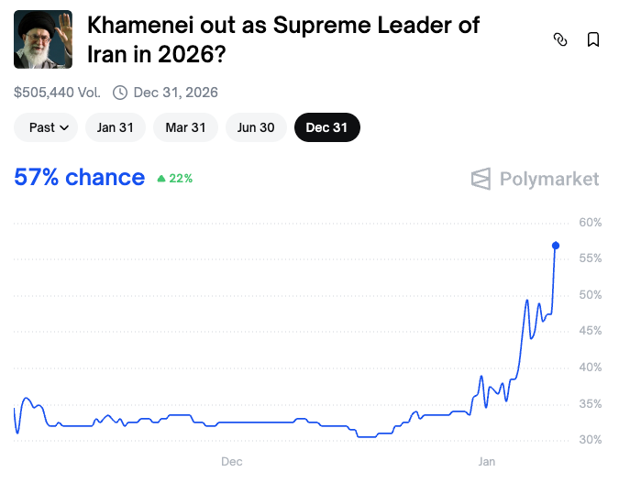Click the copy link icon

point(560,39)
